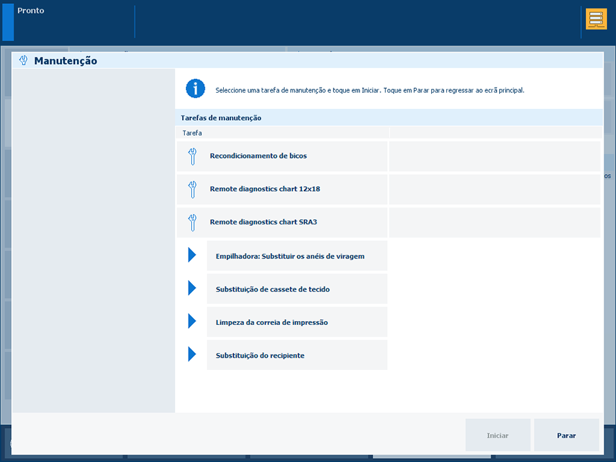Click wrench icon beside Remote diagnostics chart SRA3

192,223
